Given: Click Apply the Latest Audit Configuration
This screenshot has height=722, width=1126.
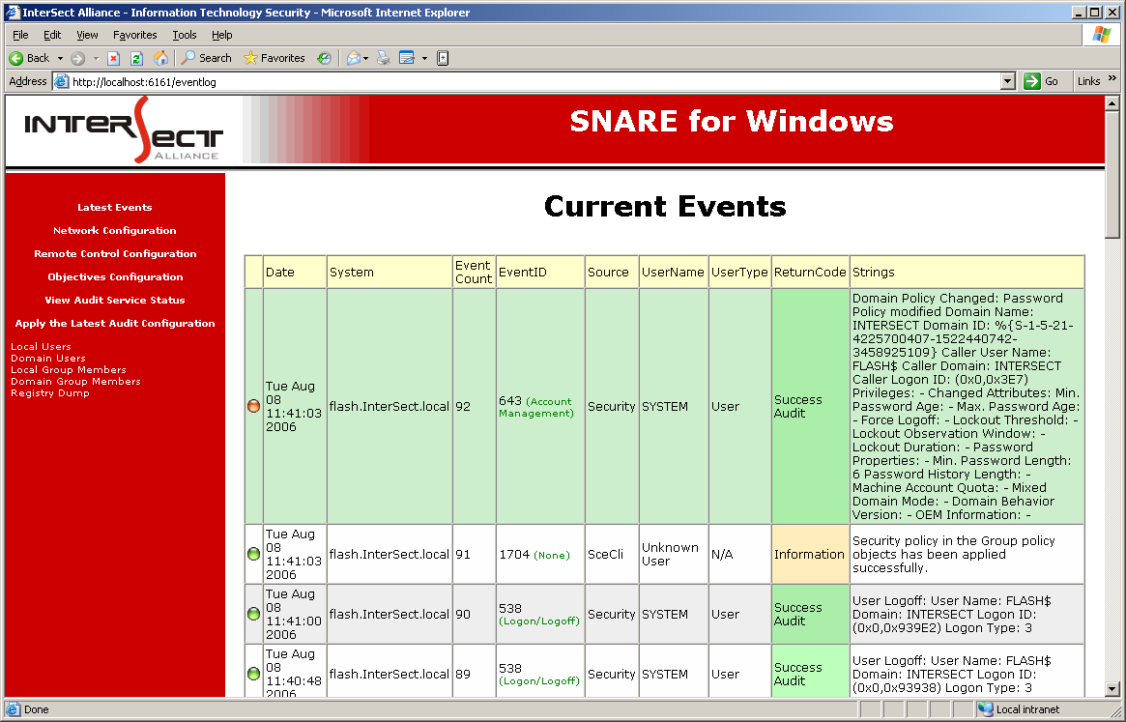Looking at the screenshot, I should click(115, 324).
